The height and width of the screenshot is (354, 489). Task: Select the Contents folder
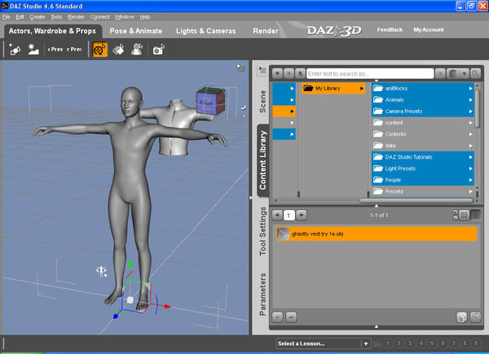click(423, 134)
